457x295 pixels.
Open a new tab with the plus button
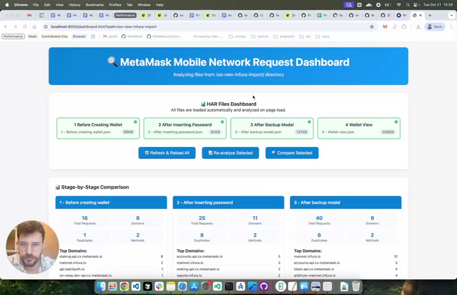pyautogui.click(x=430, y=15)
